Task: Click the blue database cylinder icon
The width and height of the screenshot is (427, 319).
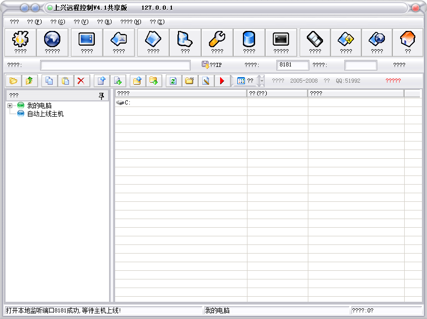Action: tap(248, 42)
